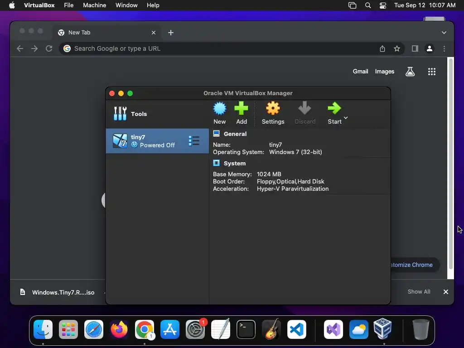Open Google Chrome from the Dock
464x348 pixels.
(x=145, y=329)
